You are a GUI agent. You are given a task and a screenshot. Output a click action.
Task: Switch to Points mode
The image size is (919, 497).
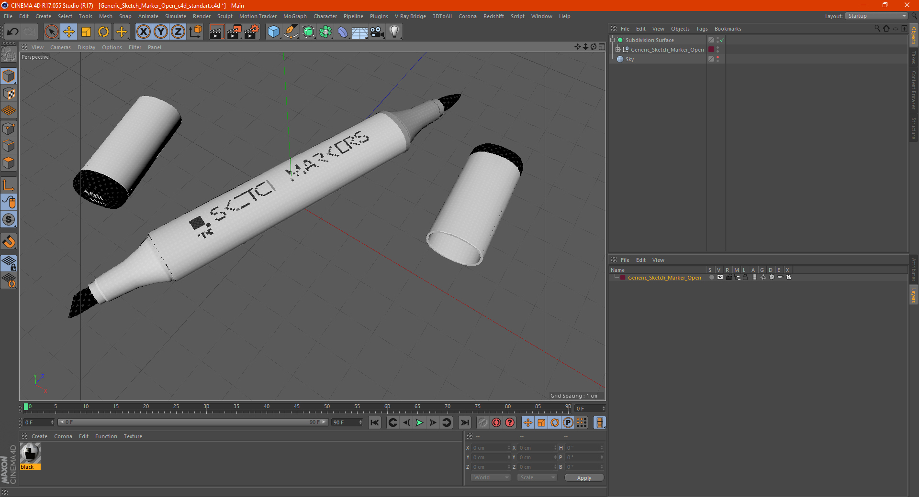tap(9, 129)
